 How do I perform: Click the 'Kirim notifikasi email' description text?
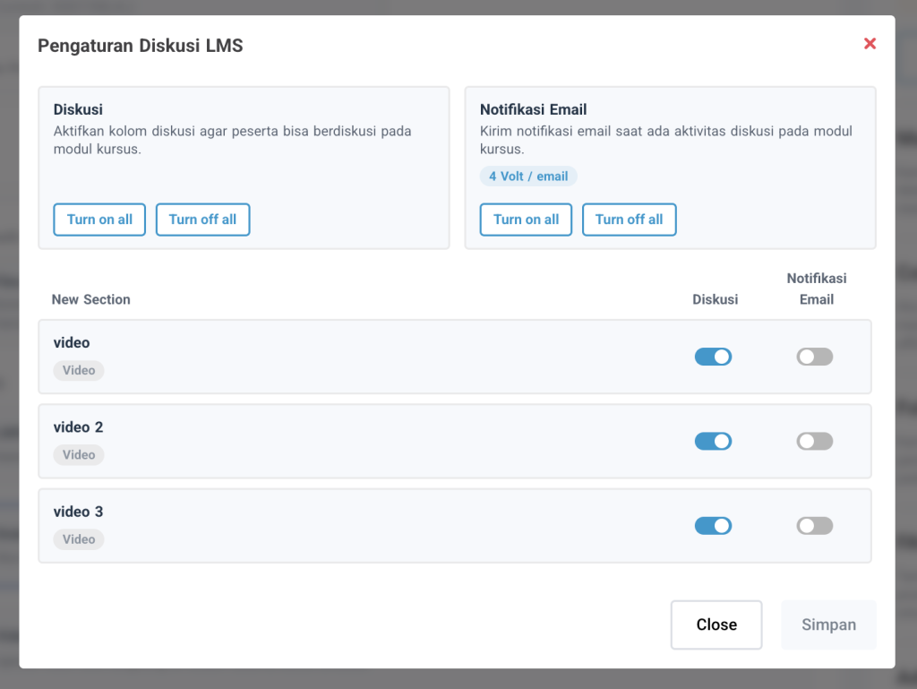[666, 140]
